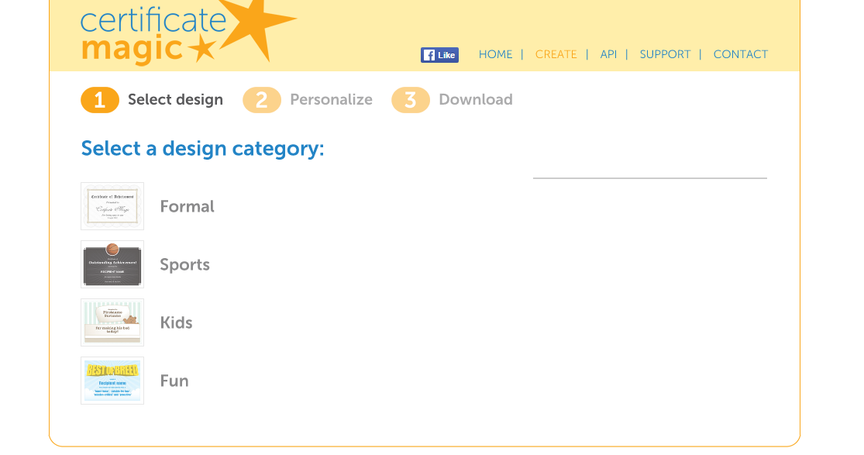Click the step 1 number badge
This screenshot has width=864, height=455.
click(100, 100)
